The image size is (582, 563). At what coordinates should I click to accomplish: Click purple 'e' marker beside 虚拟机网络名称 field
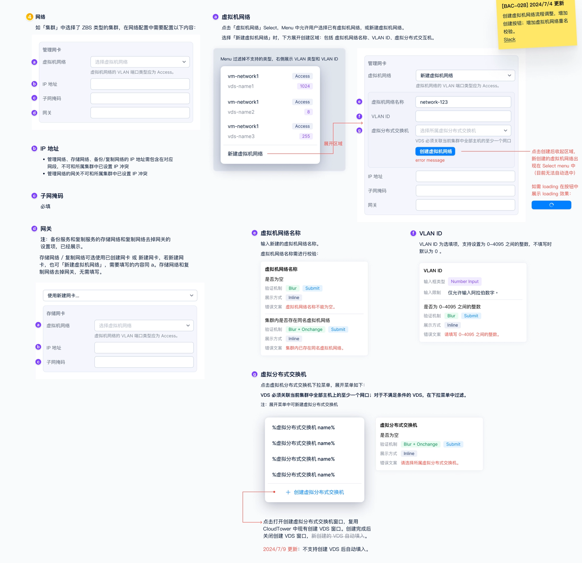point(359,102)
